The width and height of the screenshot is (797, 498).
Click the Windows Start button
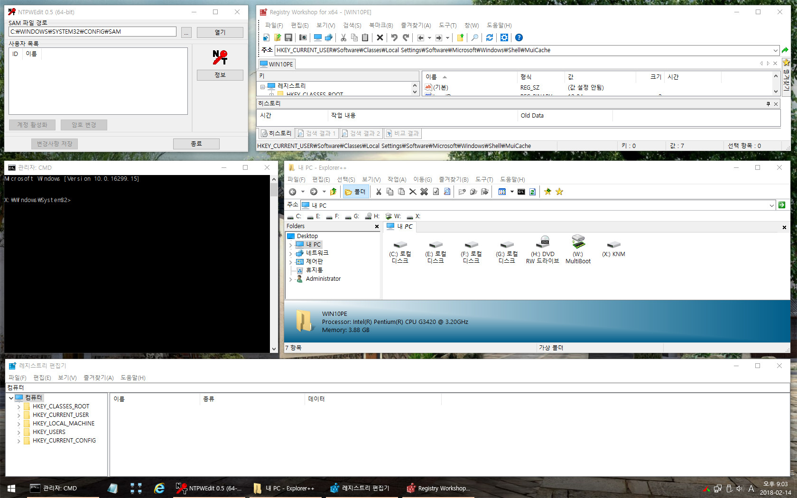11,488
